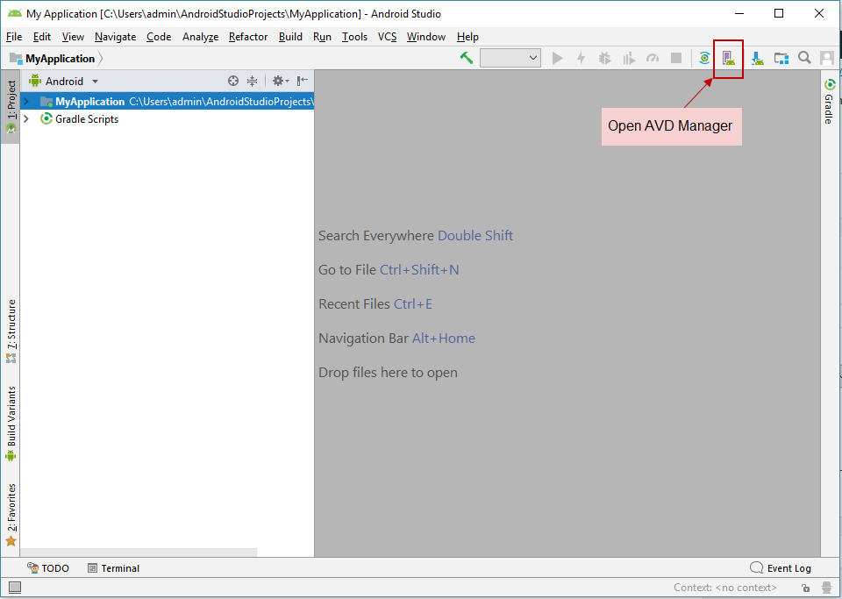Expand the Gradle Scripts tree node

25,118
